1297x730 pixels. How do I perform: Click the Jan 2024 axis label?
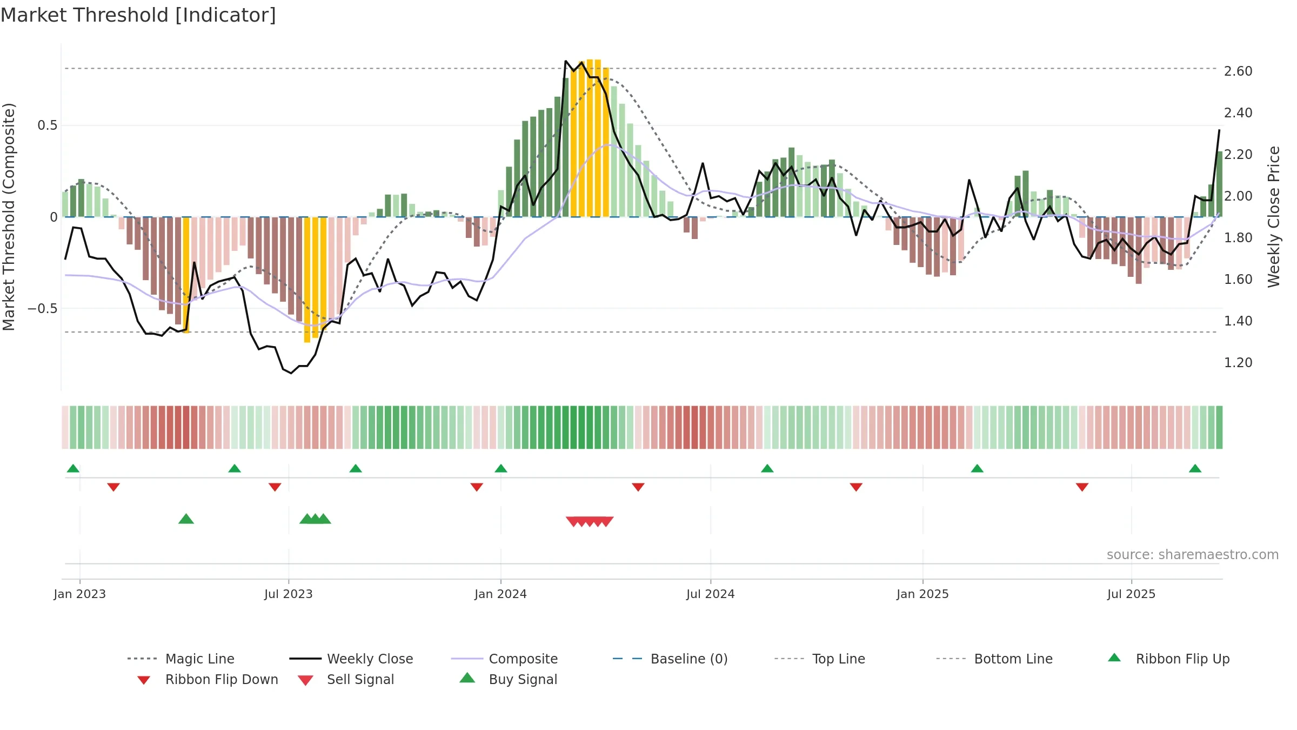[501, 594]
